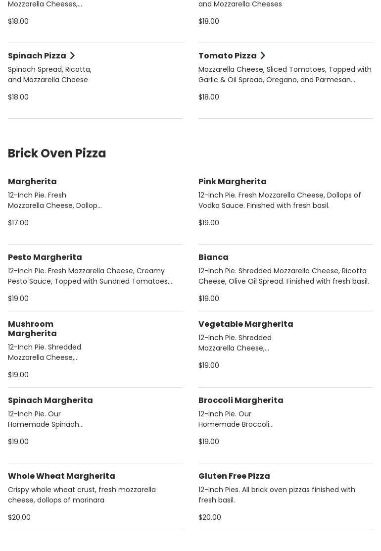This screenshot has height=551, width=381.
Task: Click the Brick Oven Pizza heading
Action: tap(57, 153)
